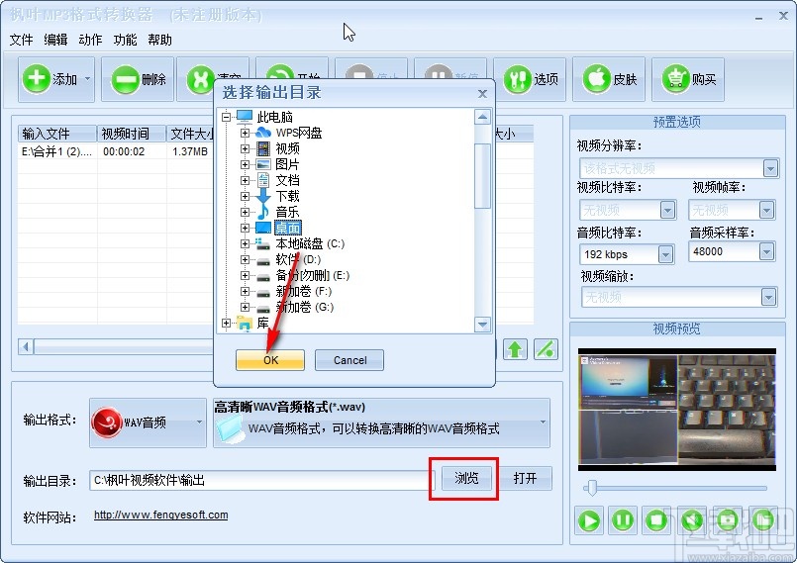Open the snapshot folder icon under preview
This screenshot has height=563, width=797.
coord(763,520)
